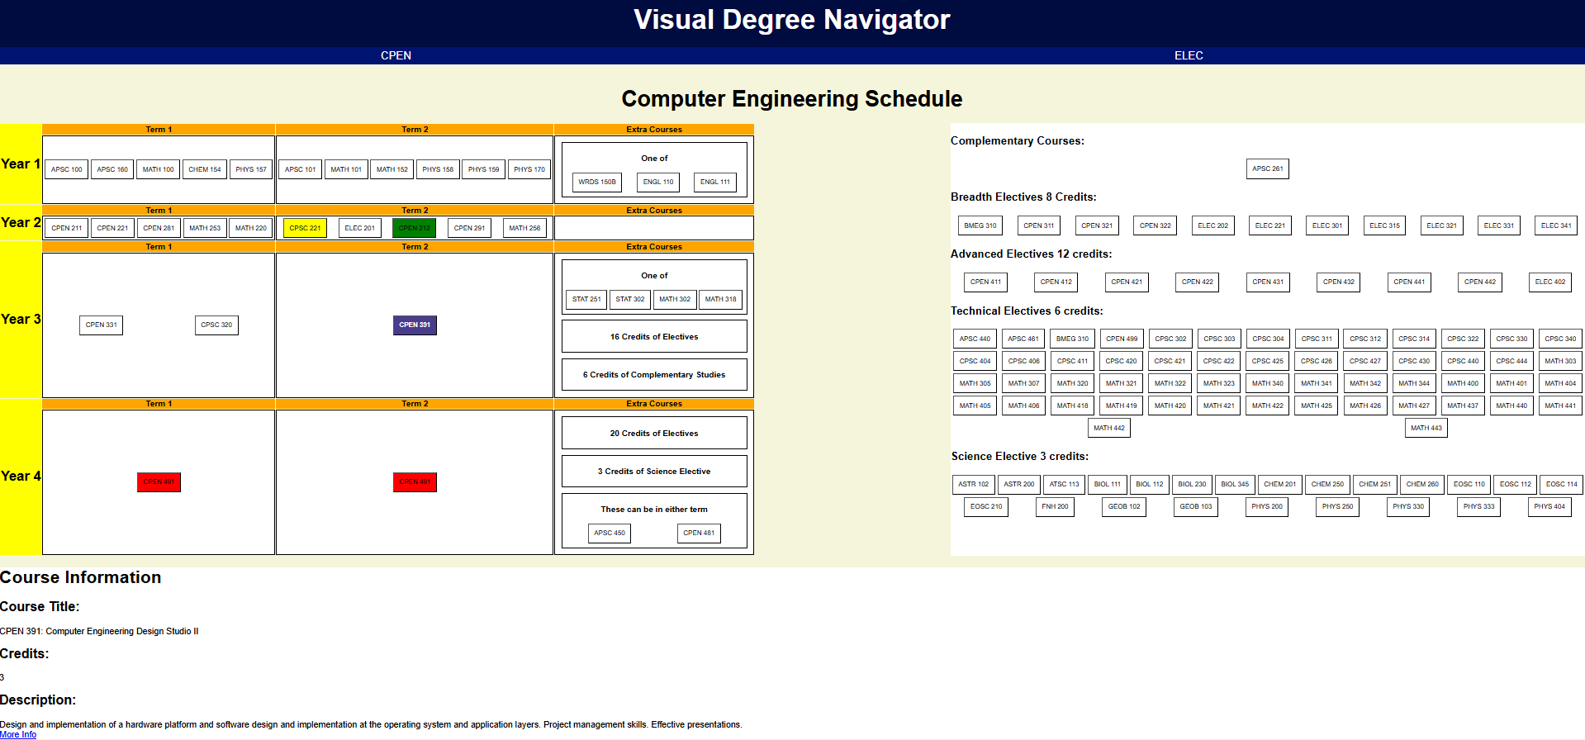Image resolution: width=1585 pixels, height=740 pixels.
Task: Select the red CPEN 491 in Year 4 Term 2
Action: point(415,481)
